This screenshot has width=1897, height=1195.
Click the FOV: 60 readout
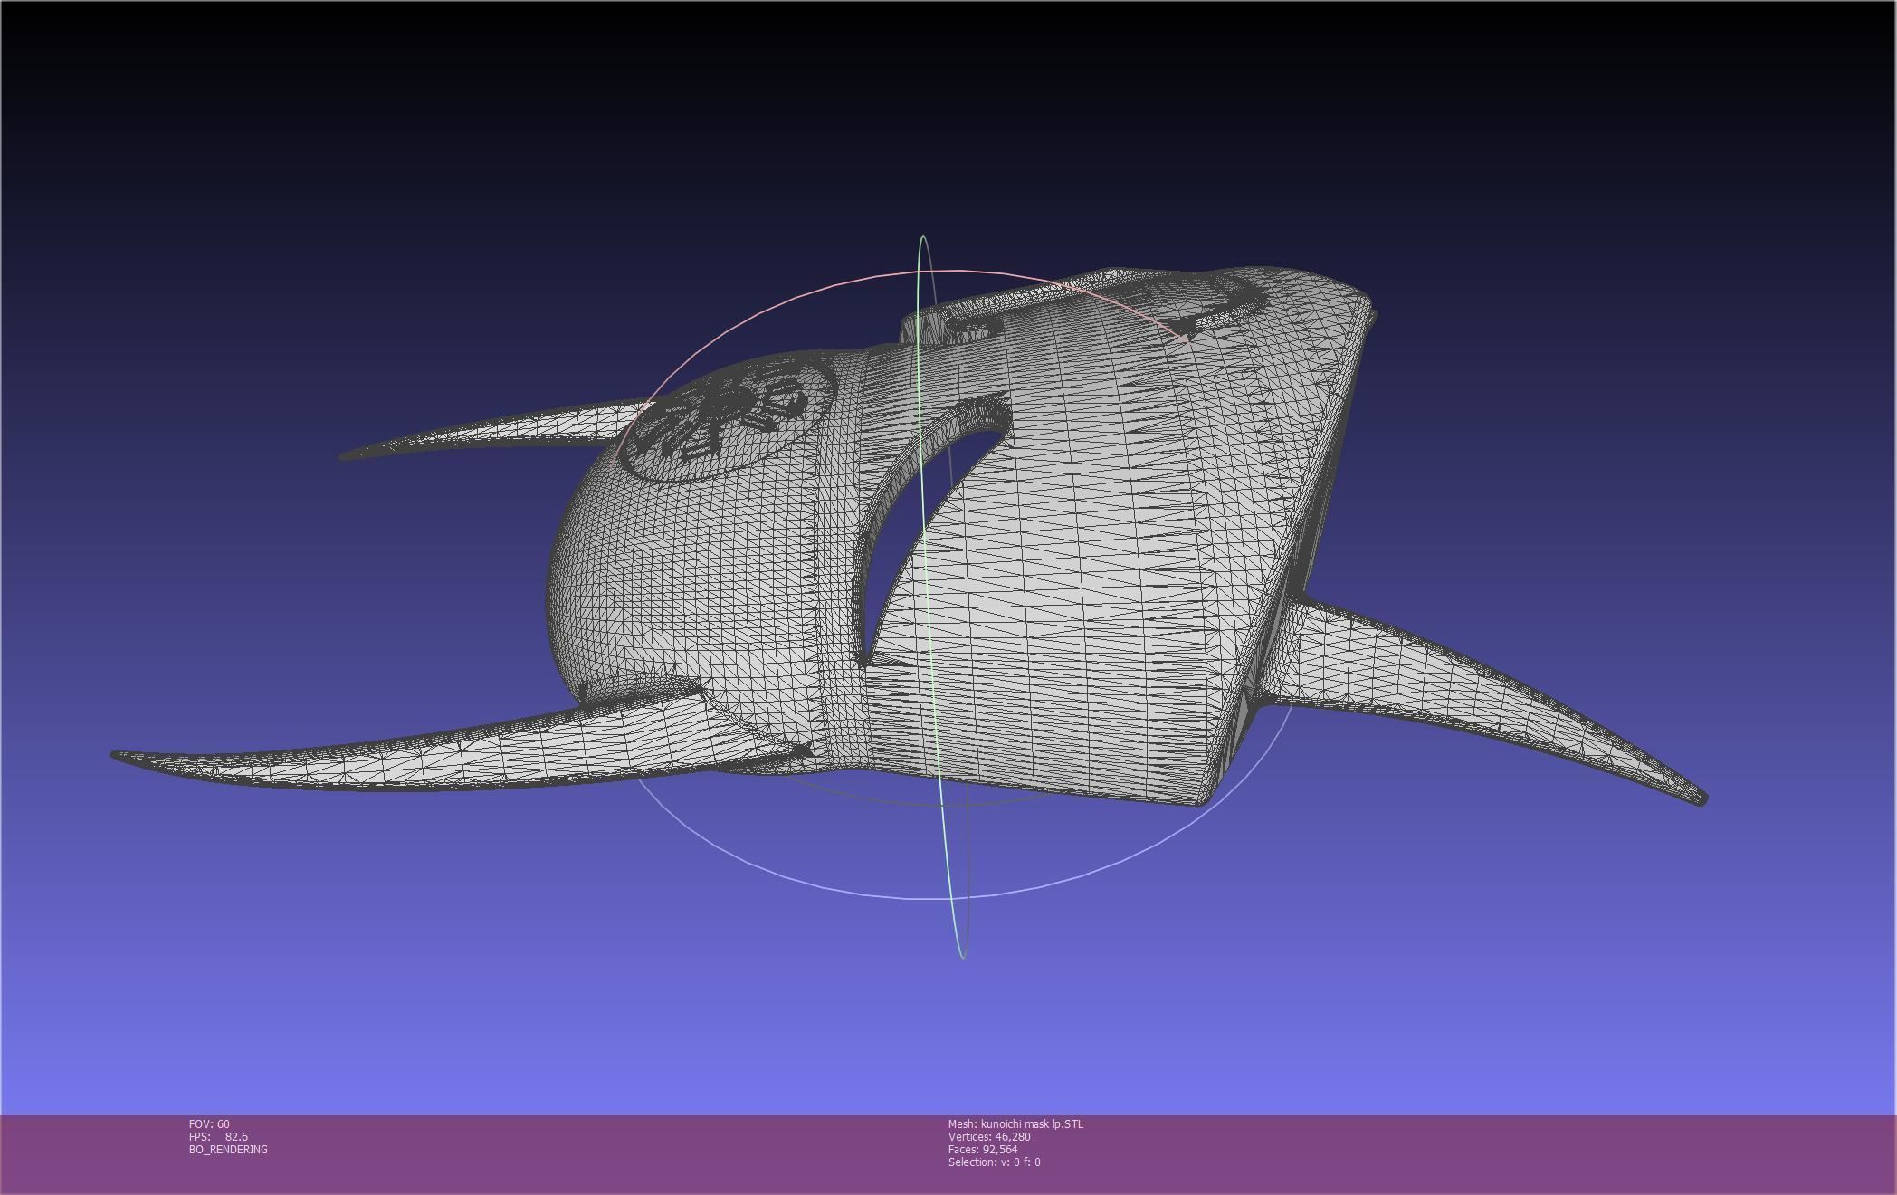click(x=209, y=1123)
